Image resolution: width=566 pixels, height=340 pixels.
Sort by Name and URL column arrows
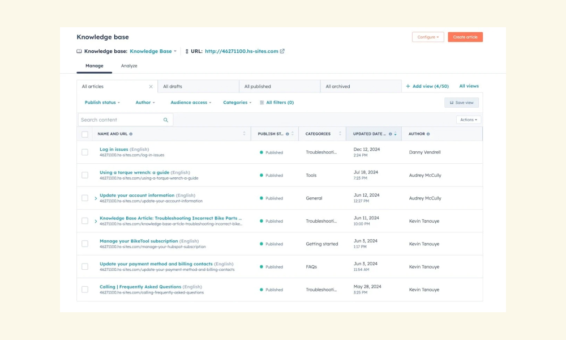click(x=244, y=134)
